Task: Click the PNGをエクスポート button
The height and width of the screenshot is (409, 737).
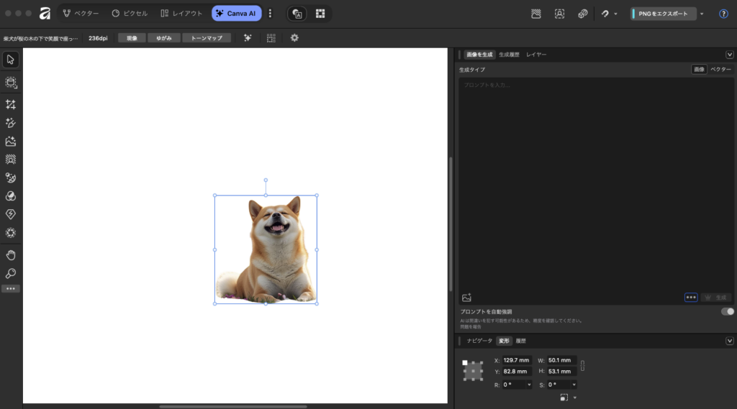Action: click(x=664, y=14)
